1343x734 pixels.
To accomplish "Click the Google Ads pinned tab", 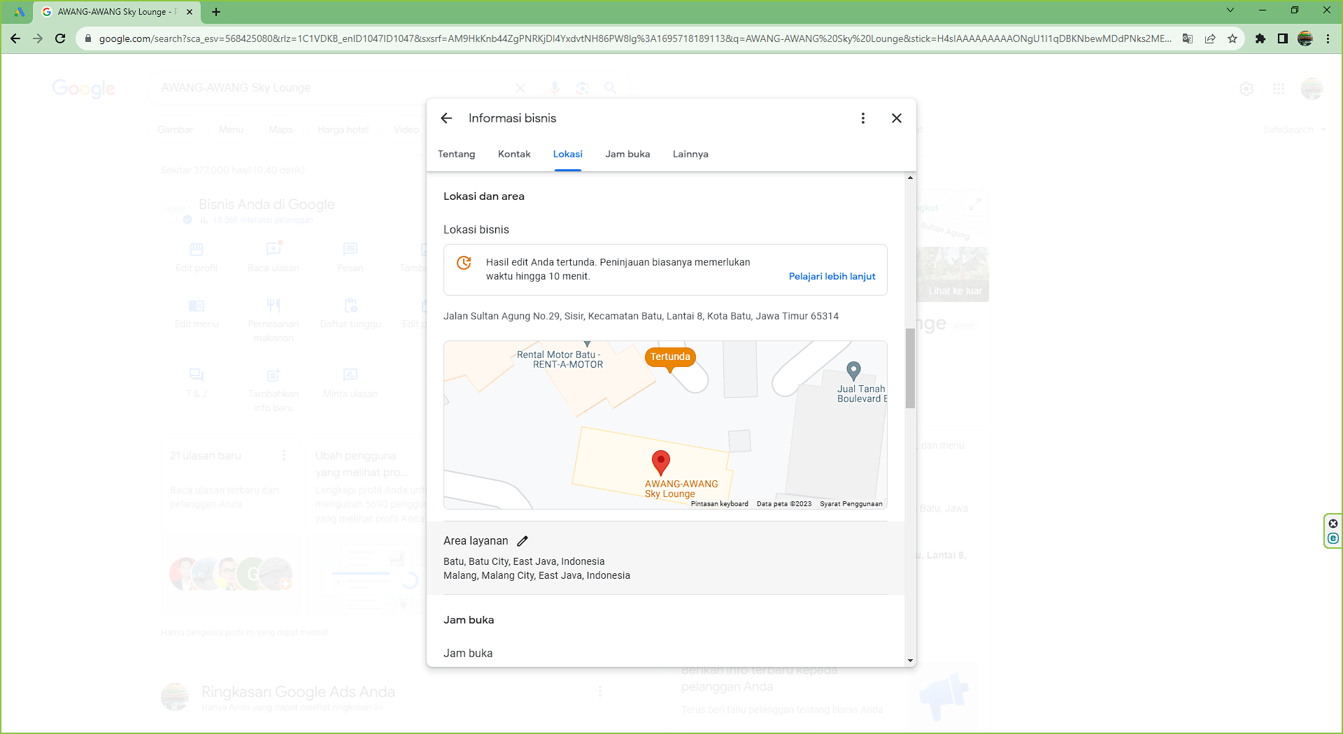I will click(x=19, y=12).
